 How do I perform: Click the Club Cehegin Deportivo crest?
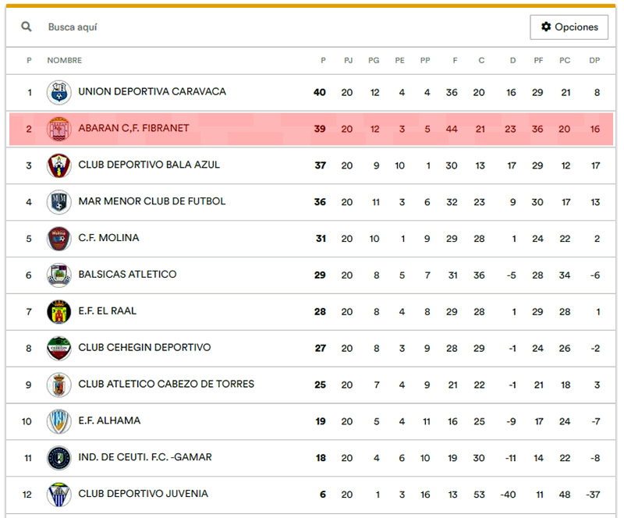pos(58,348)
